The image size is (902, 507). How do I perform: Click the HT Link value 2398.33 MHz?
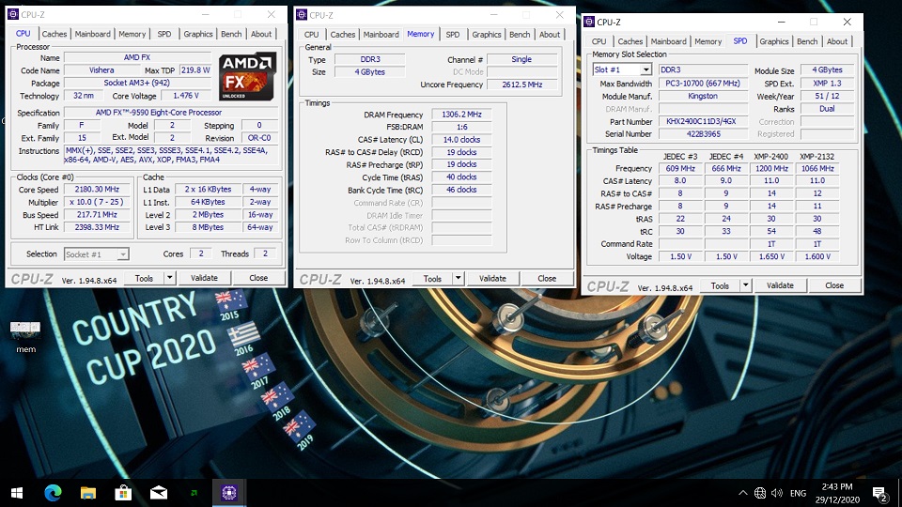97,227
